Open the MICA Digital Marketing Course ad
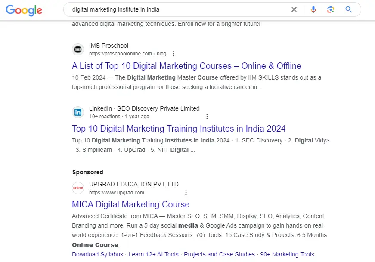Image resolution: width=375 pixels, height=262 pixels. pos(130,204)
